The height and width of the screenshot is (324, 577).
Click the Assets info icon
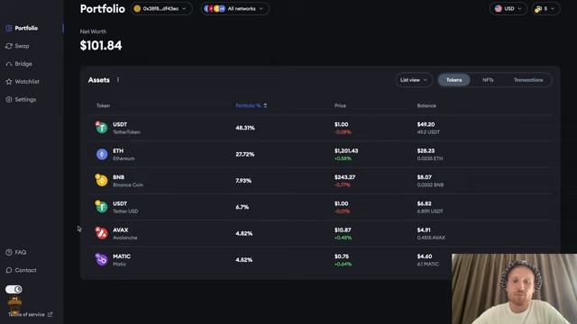click(x=118, y=80)
